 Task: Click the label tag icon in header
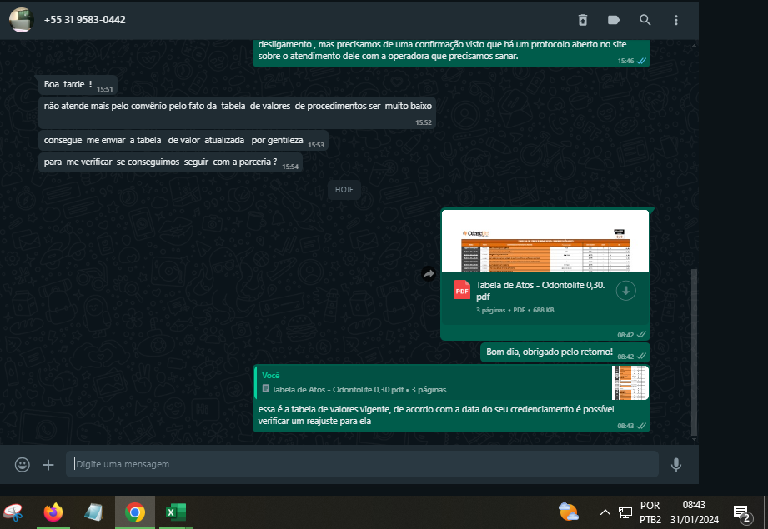click(614, 20)
